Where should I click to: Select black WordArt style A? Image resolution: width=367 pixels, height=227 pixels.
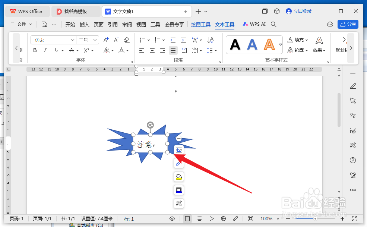(235, 44)
